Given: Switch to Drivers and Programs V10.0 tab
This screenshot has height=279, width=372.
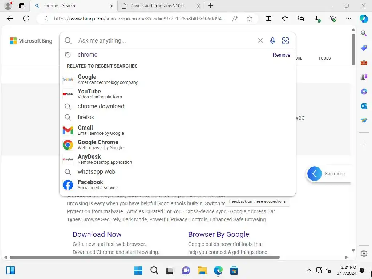Looking at the screenshot, I should click(x=157, y=6).
